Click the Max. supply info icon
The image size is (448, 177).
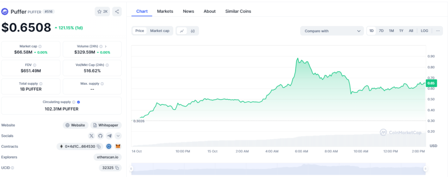(102, 83)
